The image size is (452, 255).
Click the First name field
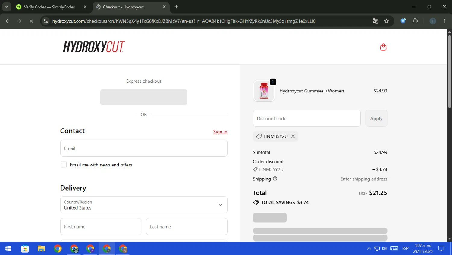click(x=101, y=226)
